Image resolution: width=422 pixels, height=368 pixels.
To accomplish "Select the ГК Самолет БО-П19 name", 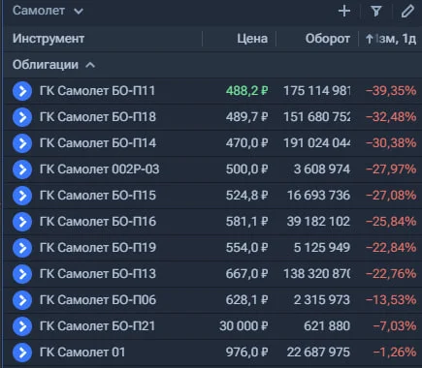I will click(x=98, y=248).
